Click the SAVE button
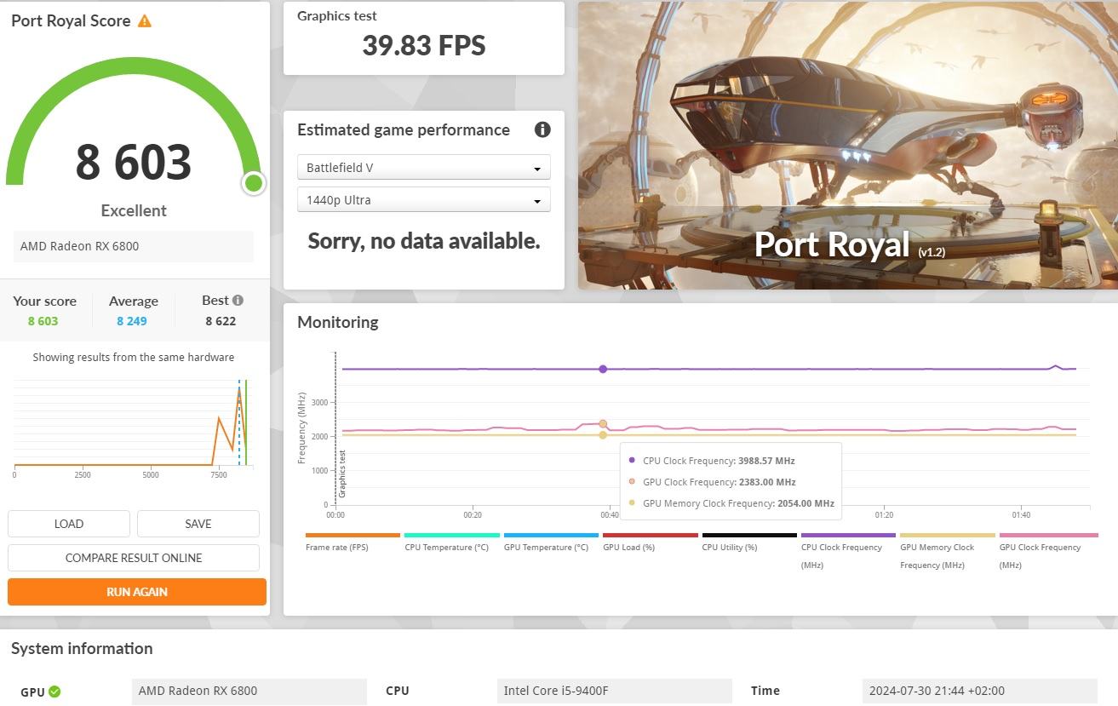The image size is (1118, 706). (198, 524)
